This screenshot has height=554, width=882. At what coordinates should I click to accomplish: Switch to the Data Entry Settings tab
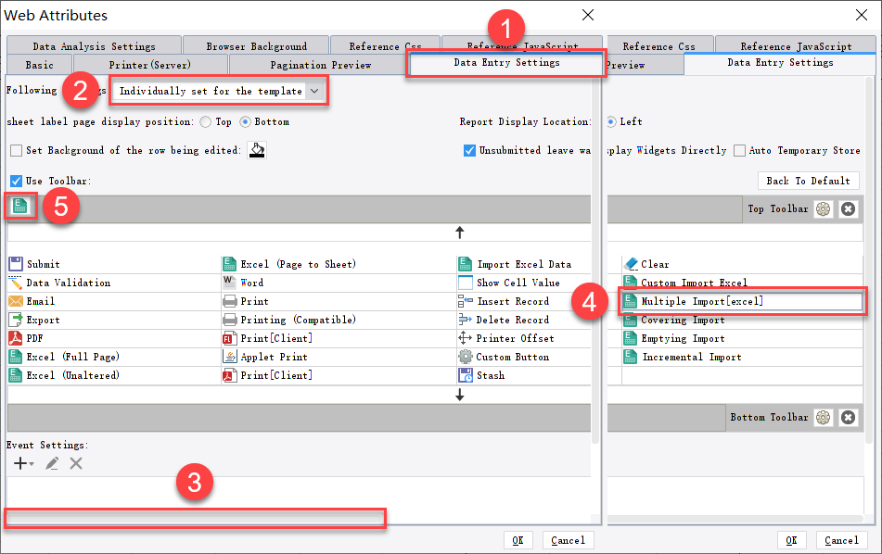click(x=506, y=63)
